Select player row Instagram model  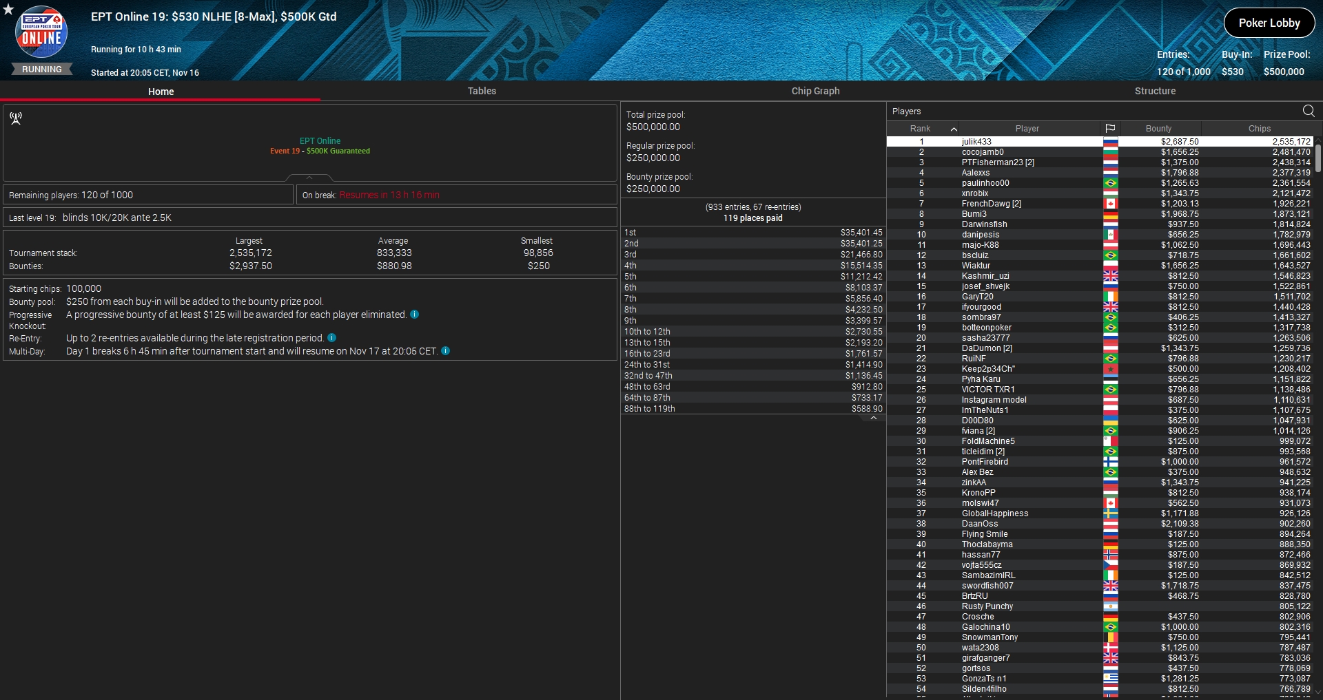1100,400
